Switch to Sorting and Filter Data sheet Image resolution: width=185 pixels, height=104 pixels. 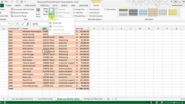[x=93, y=99]
